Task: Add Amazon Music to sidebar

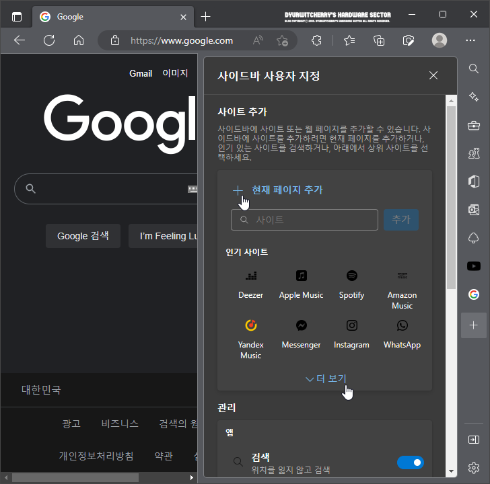Action: (x=402, y=290)
